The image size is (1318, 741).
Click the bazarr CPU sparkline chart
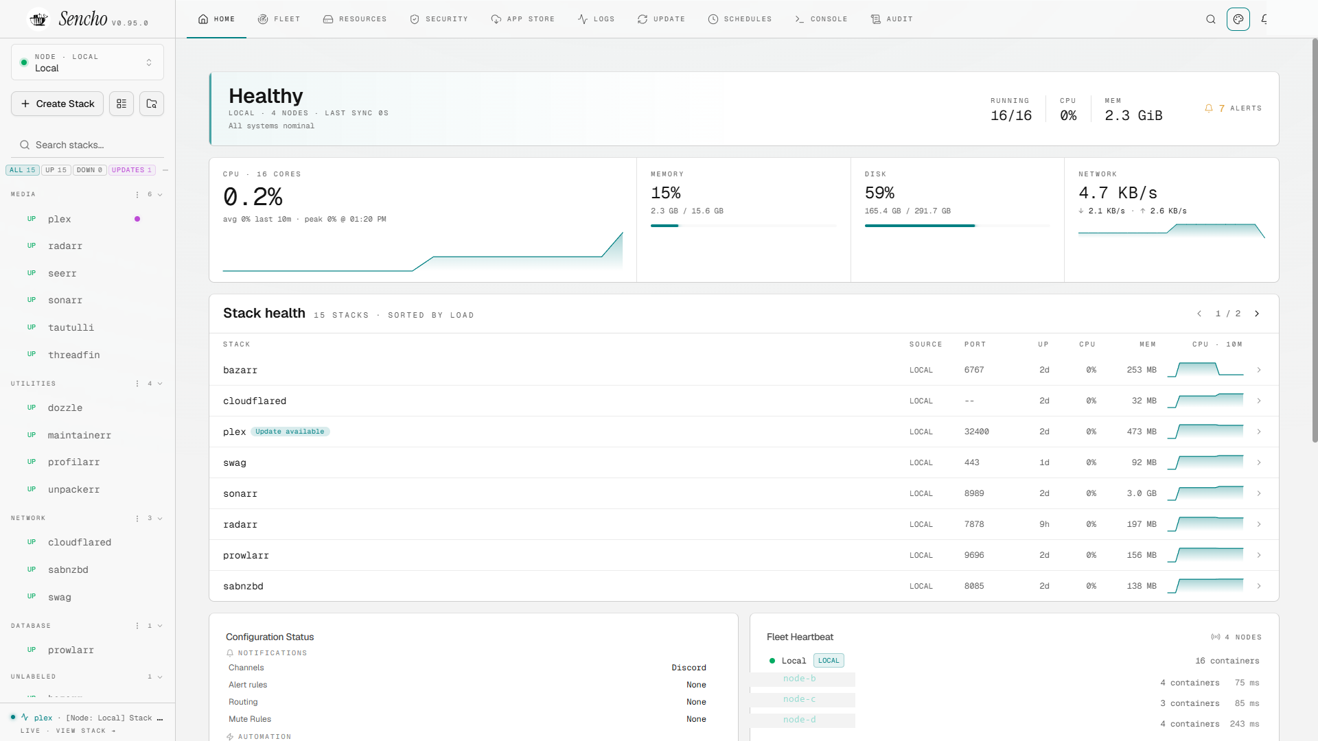(x=1205, y=370)
